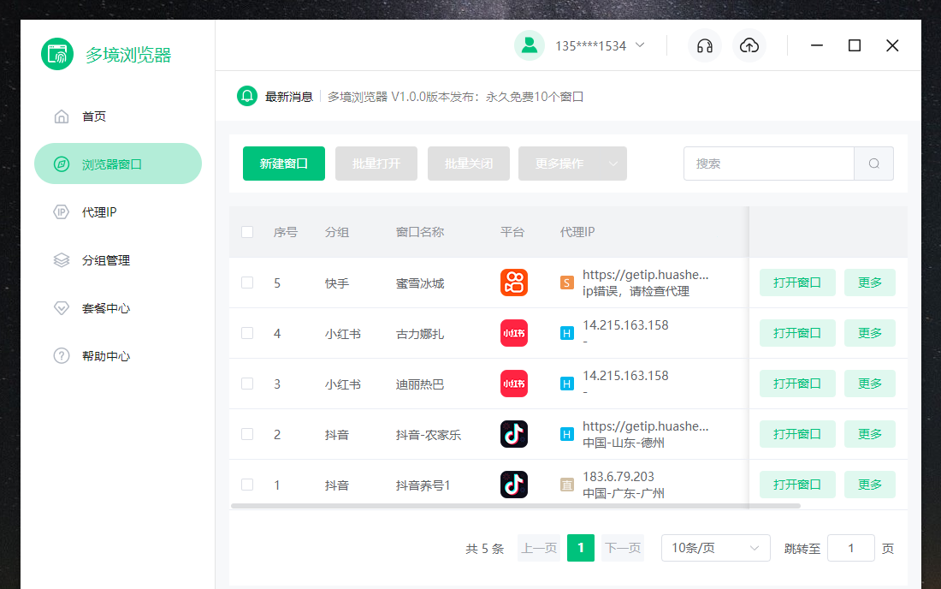The height and width of the screenshot is (589, 941).
Task: Click the 窗口名称 column header
Action: point(420,232)
